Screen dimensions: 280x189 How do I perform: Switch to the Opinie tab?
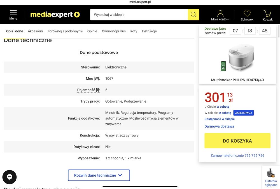pyautogui.click(x=92, y=31)
